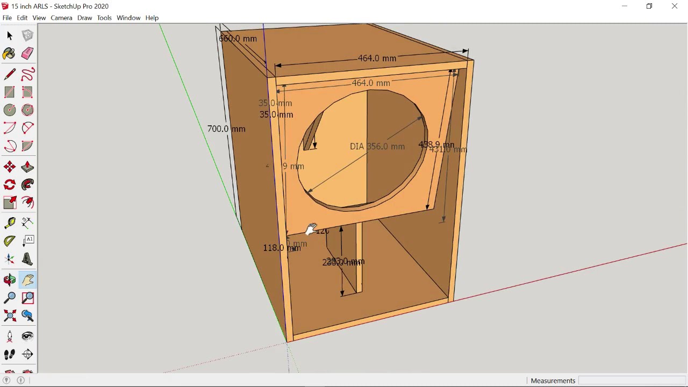Open the Window menu
This screenshot has width=688, height=387.
(128, 18)
